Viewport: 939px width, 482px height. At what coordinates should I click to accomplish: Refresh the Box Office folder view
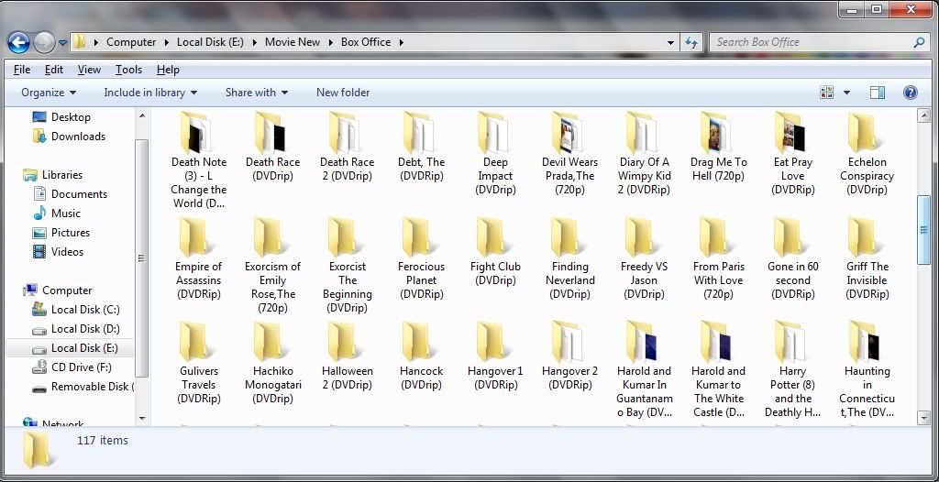point(691,42)
